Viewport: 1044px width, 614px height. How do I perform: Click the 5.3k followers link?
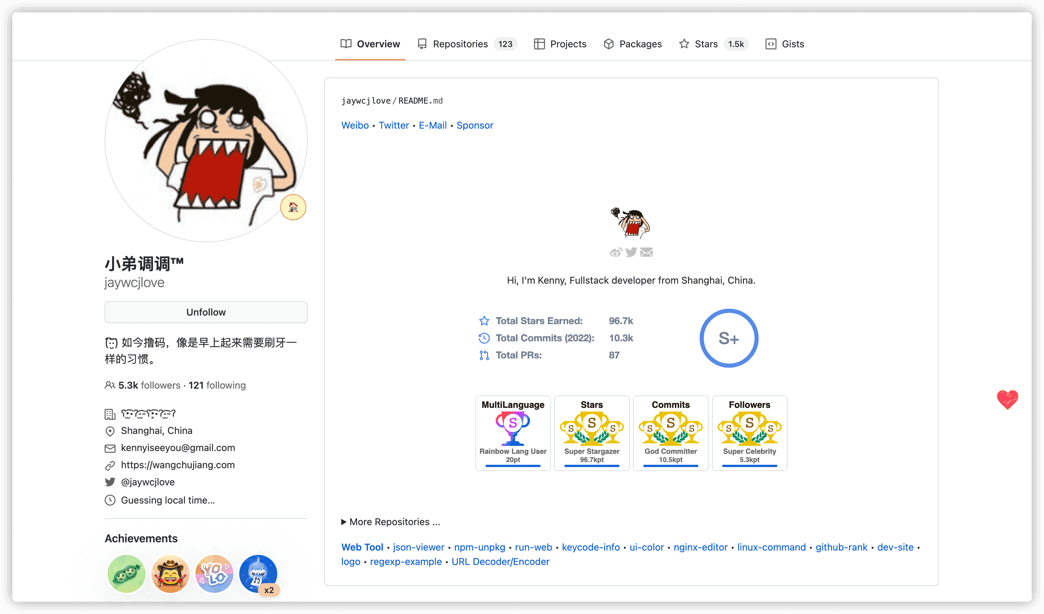(x=149, y=385)
